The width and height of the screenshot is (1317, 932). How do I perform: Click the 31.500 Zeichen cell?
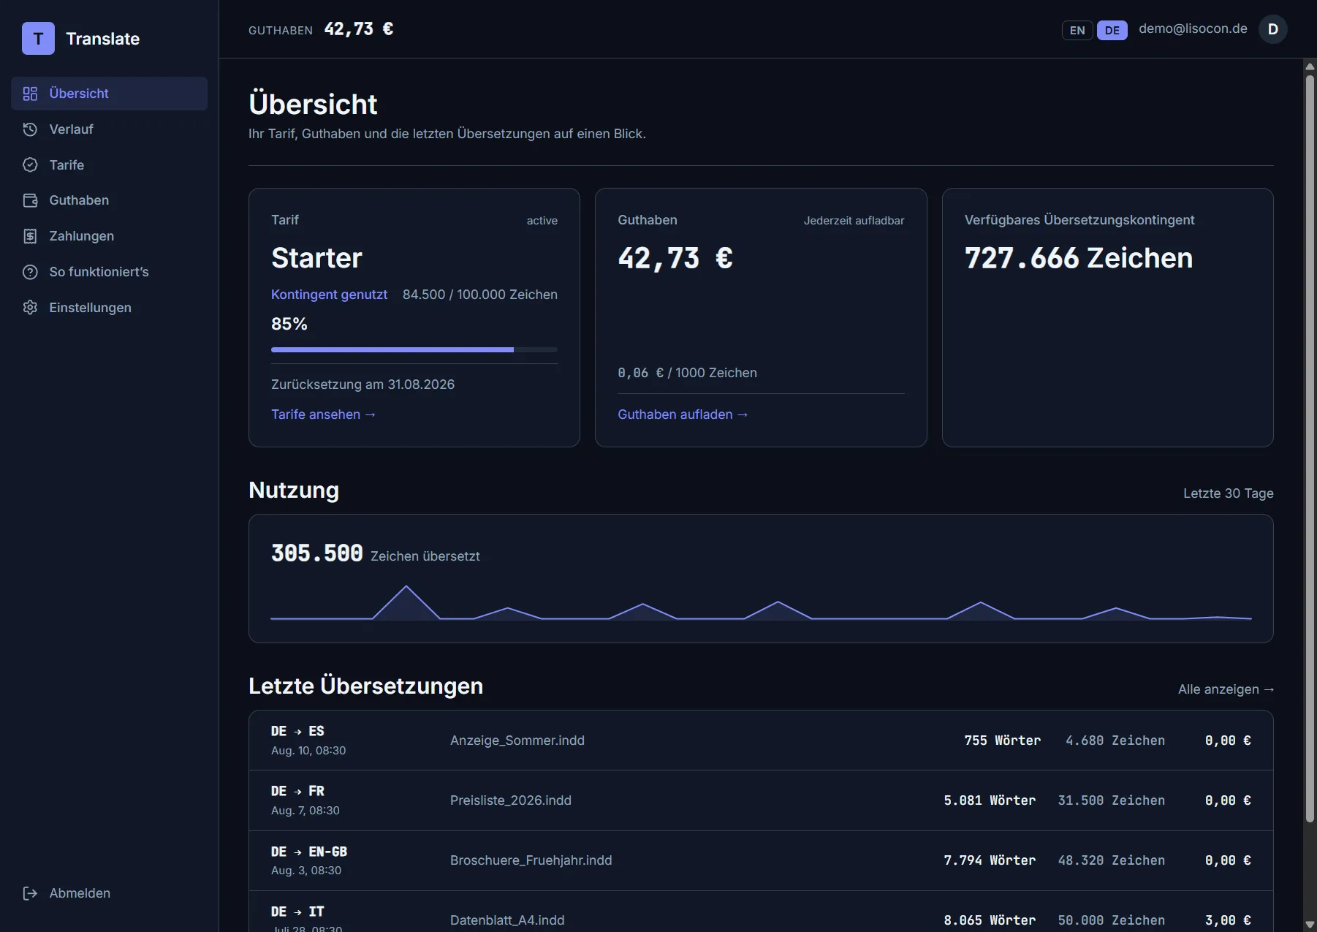coord(1112,800)
